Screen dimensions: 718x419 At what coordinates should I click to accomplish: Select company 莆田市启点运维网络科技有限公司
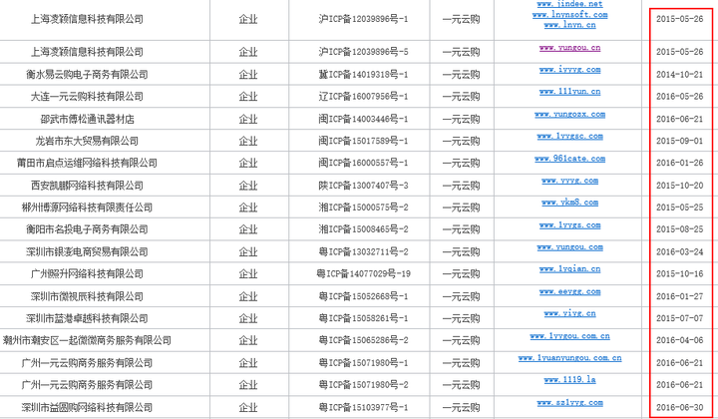point(87,163)
